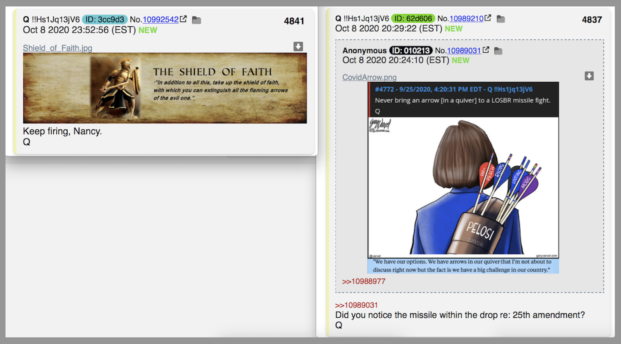Click folder icon in post 4837 header
Image resolution: width=621 pixels, height=344 pixels.
501,19
